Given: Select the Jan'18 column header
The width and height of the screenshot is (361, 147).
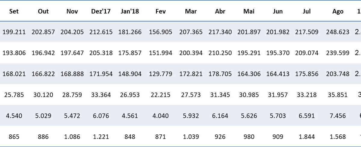Looking at the screenshot, I should pyautogui.click(x=130, y=11).
